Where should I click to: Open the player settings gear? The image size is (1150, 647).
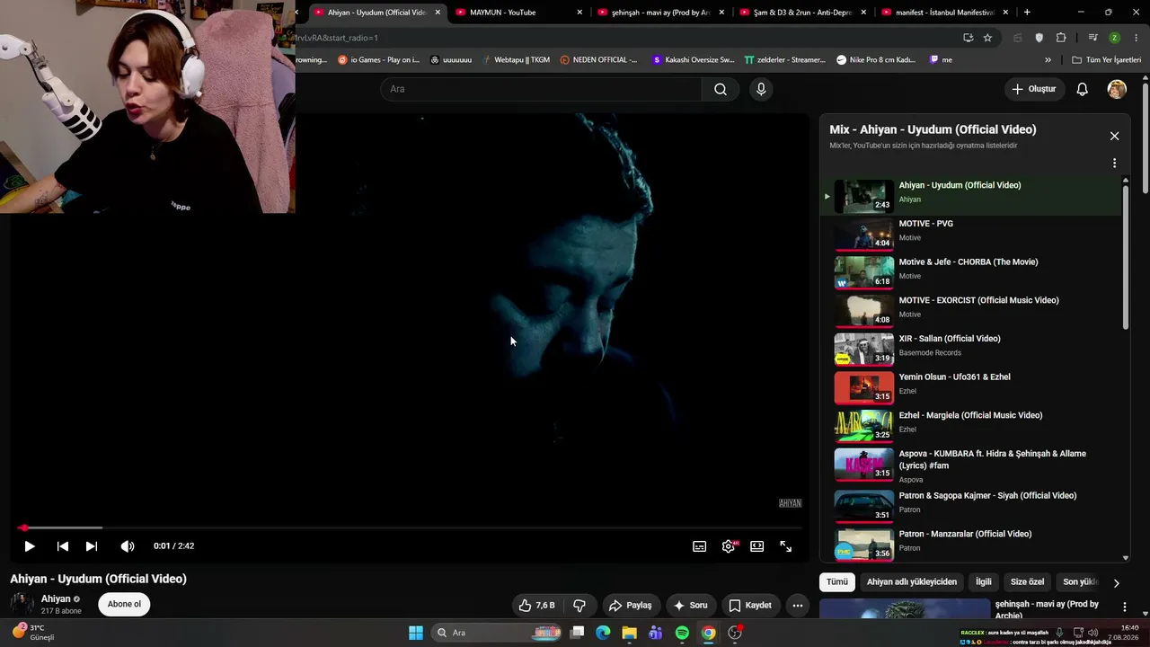(729, 546)
